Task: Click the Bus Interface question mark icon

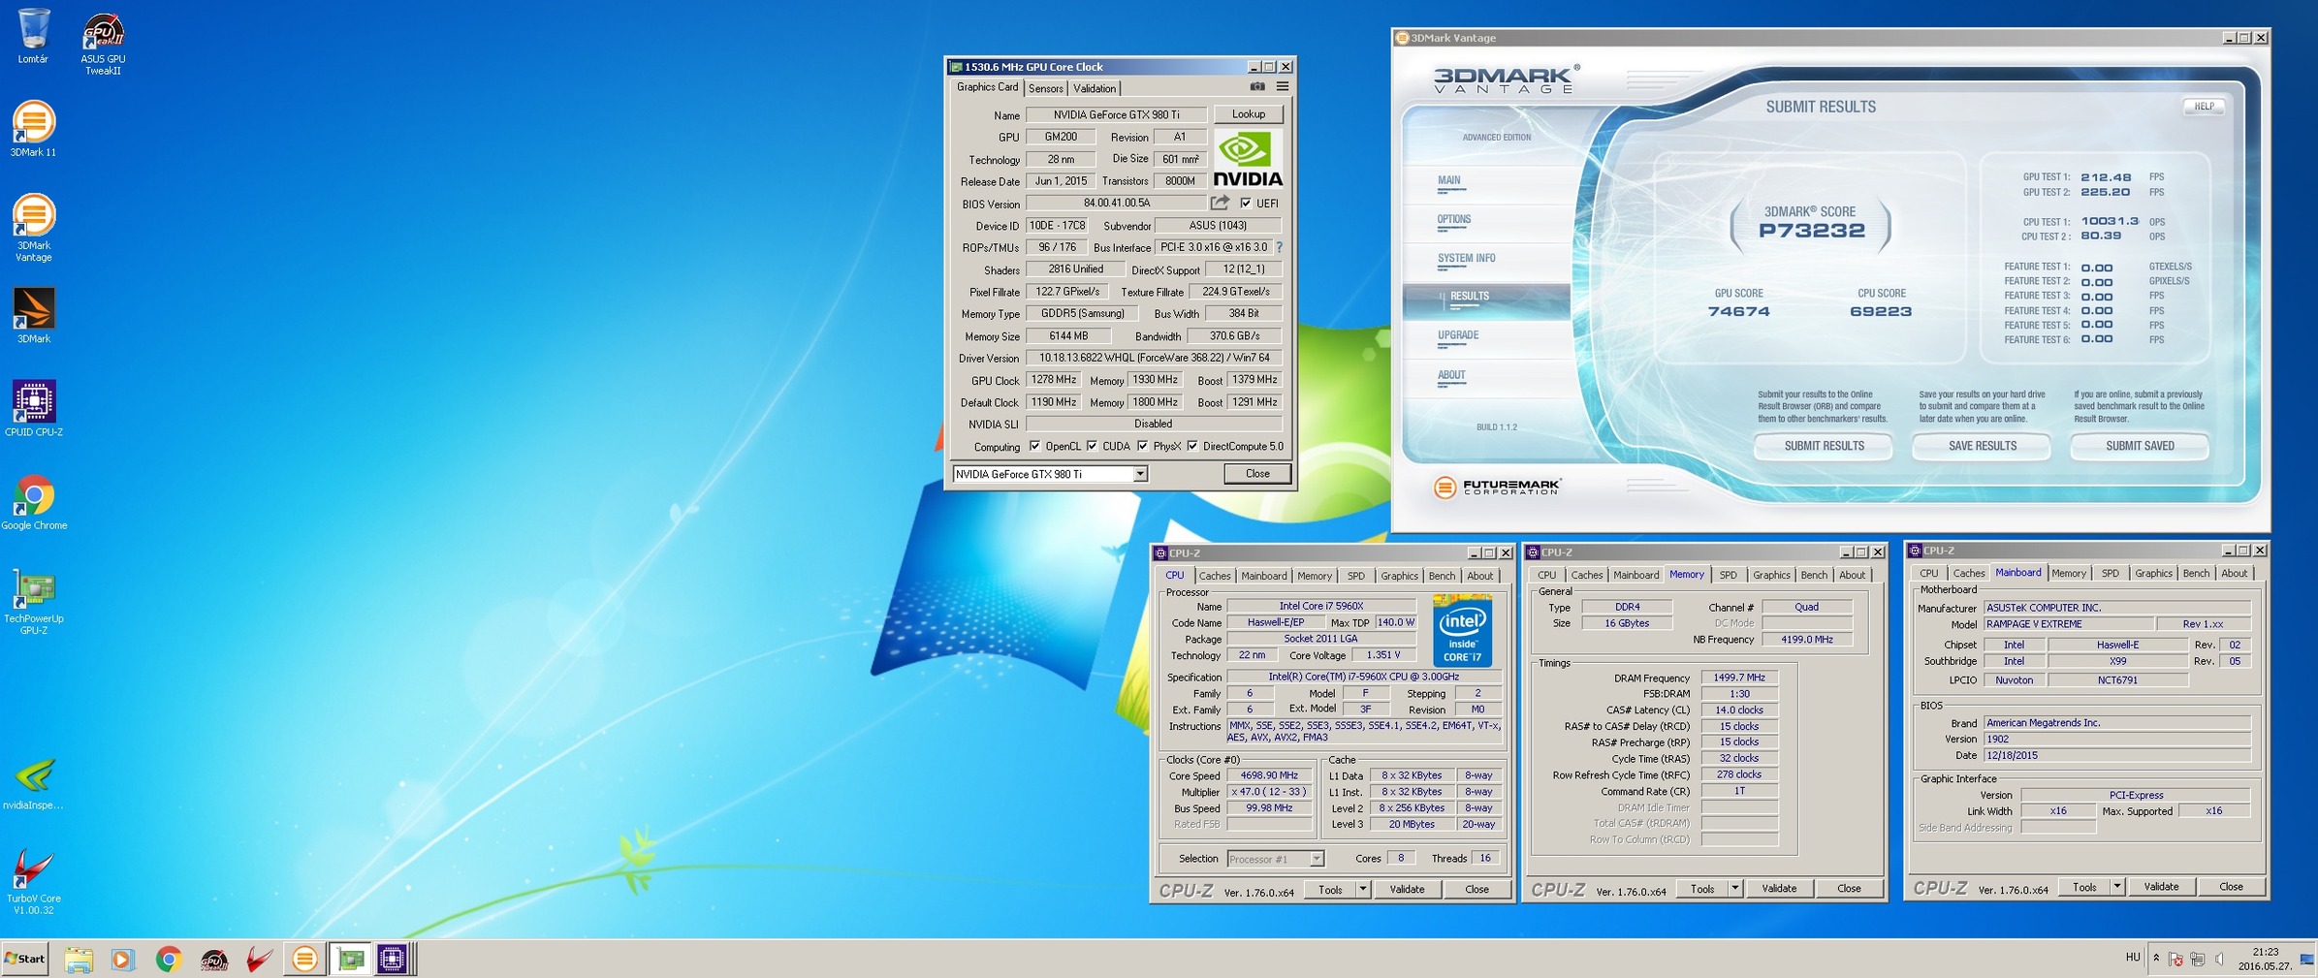Action: (1280, 247)
